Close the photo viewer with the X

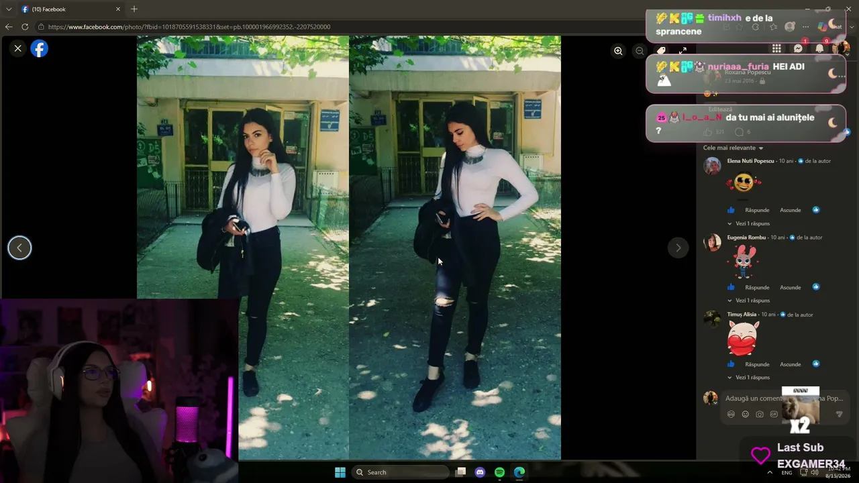point(18,48)
